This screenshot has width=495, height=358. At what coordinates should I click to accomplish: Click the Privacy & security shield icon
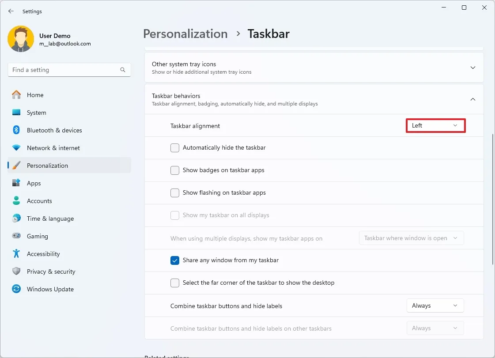click(x=16, y=271)
